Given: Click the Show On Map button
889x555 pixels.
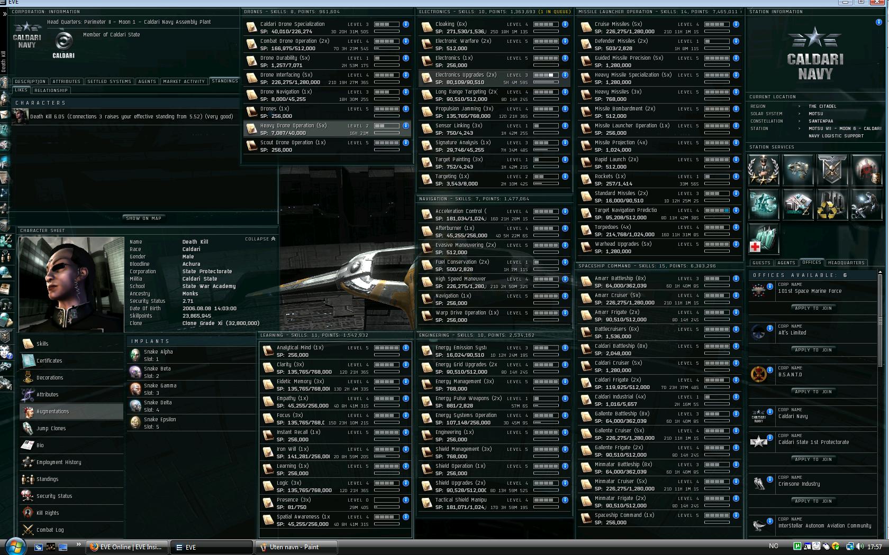Looking at the screenshot, I should [143, 218].
